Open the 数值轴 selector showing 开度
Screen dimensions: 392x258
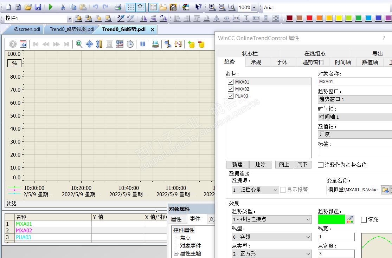tap(355, 134)
